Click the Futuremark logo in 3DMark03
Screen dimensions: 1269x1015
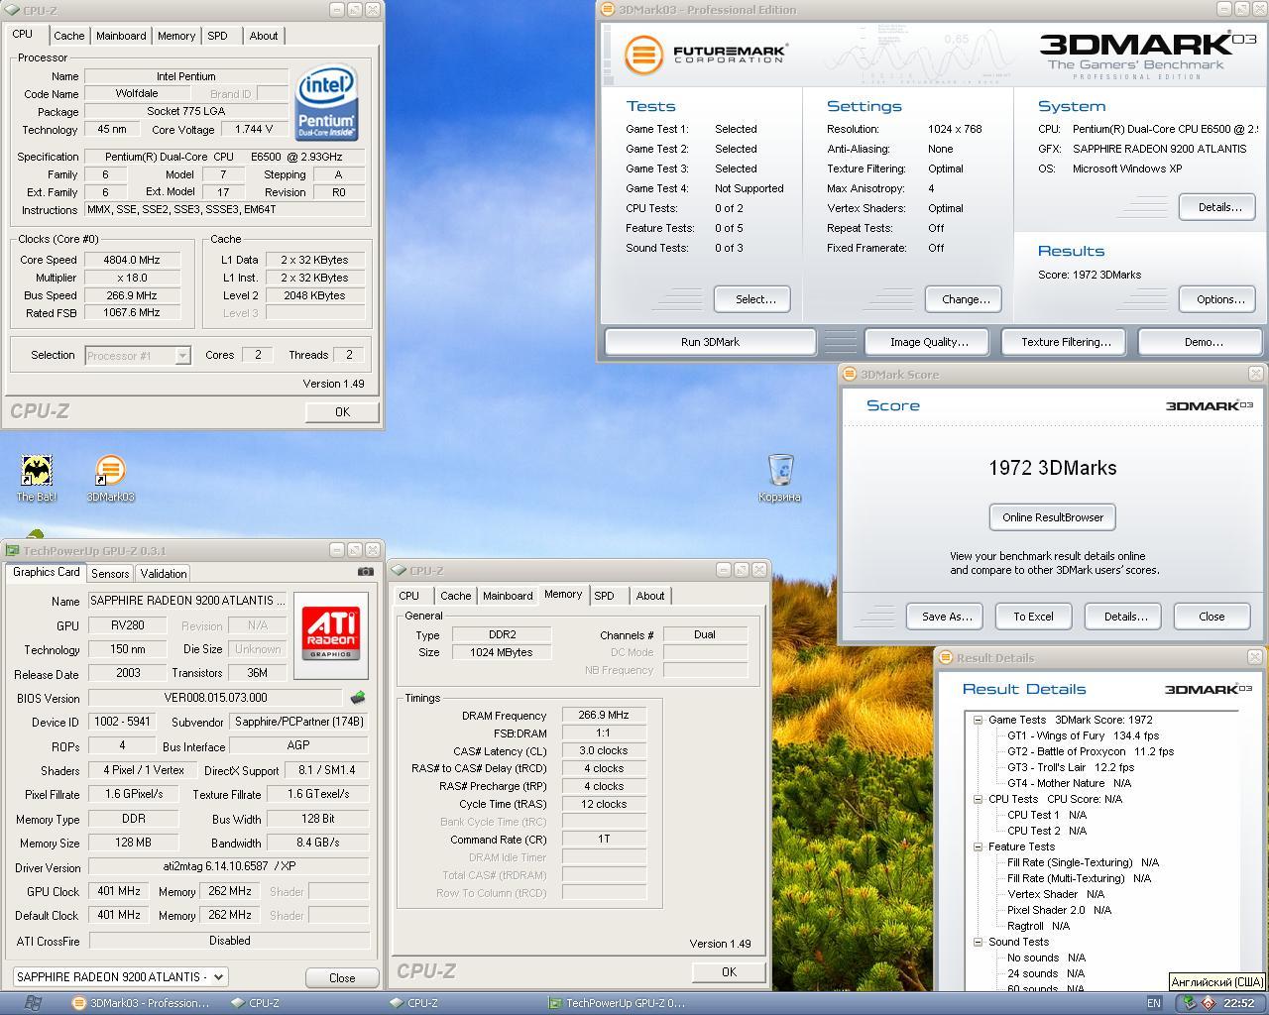(706, 54)
